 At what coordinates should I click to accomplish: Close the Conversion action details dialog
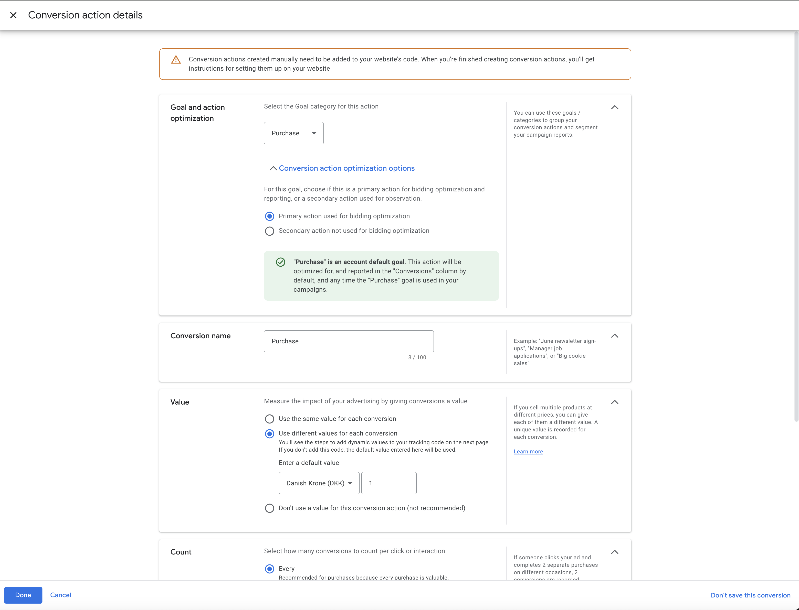coord(13,15)
